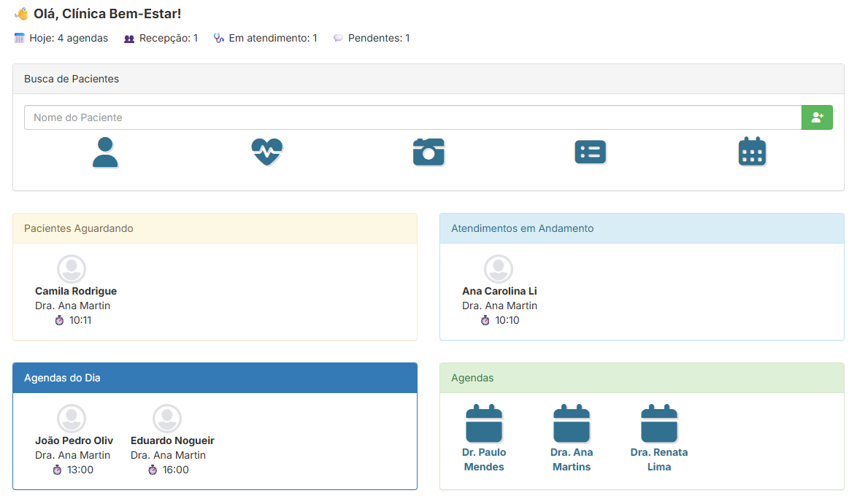Screen dimensions: 857x501
Task: Click the stopwatch icon beside 13:00
Action: pos(58,470)
